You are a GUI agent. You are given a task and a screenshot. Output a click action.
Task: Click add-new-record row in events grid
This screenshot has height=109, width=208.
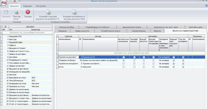[131, 53]
